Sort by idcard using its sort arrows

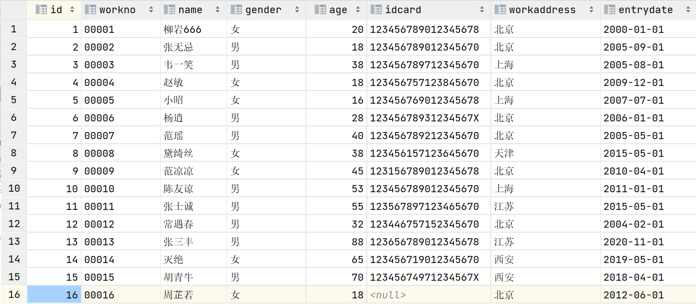pos(482,10)
